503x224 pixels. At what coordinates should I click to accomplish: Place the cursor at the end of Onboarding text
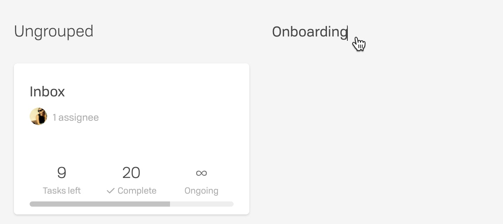click(x=347, y=33)
